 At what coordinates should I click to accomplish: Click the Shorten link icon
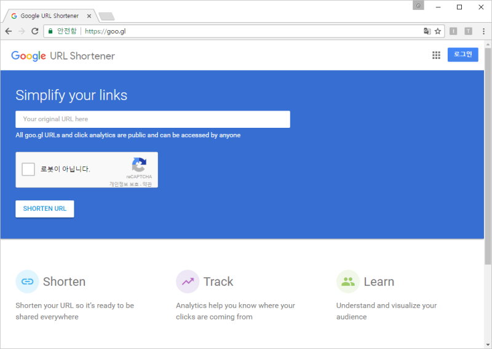[x=27, y=281]
